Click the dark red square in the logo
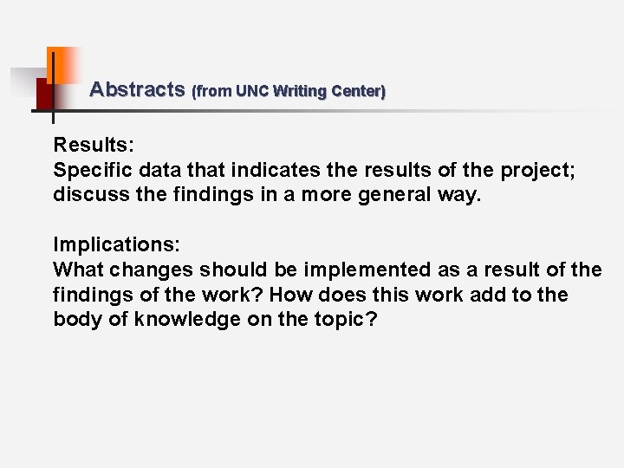Viewport: 624px width, 468px height. (x=44, y=94)
